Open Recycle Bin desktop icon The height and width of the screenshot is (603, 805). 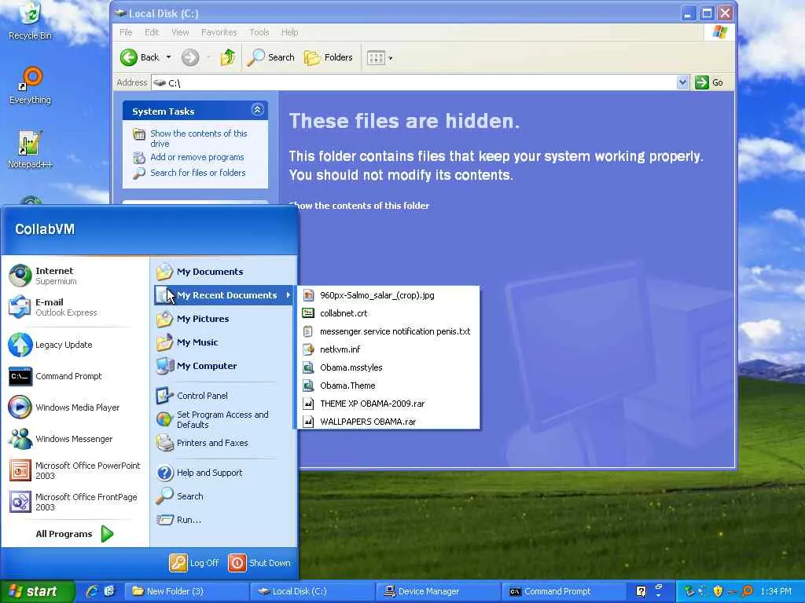(x=31, y=20)
